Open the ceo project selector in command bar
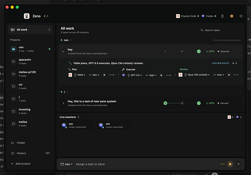Image resolution: width=251 pixels, height=175 pixels. 67,164
